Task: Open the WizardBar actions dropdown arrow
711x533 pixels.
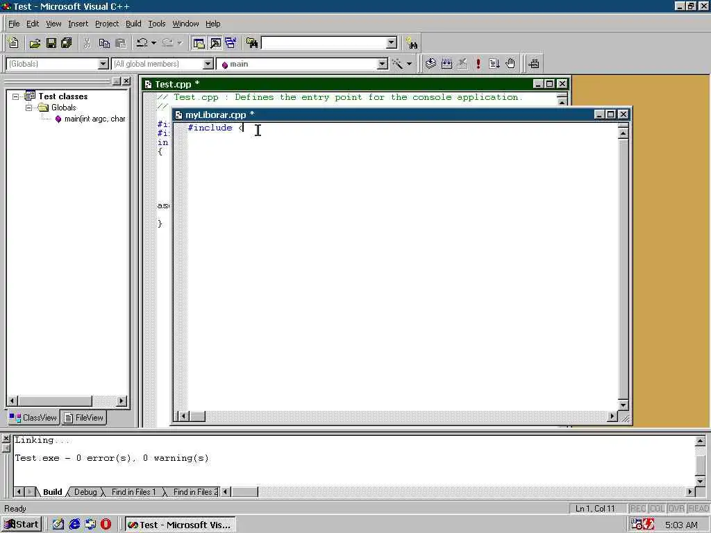Action: tap(409, 64)
